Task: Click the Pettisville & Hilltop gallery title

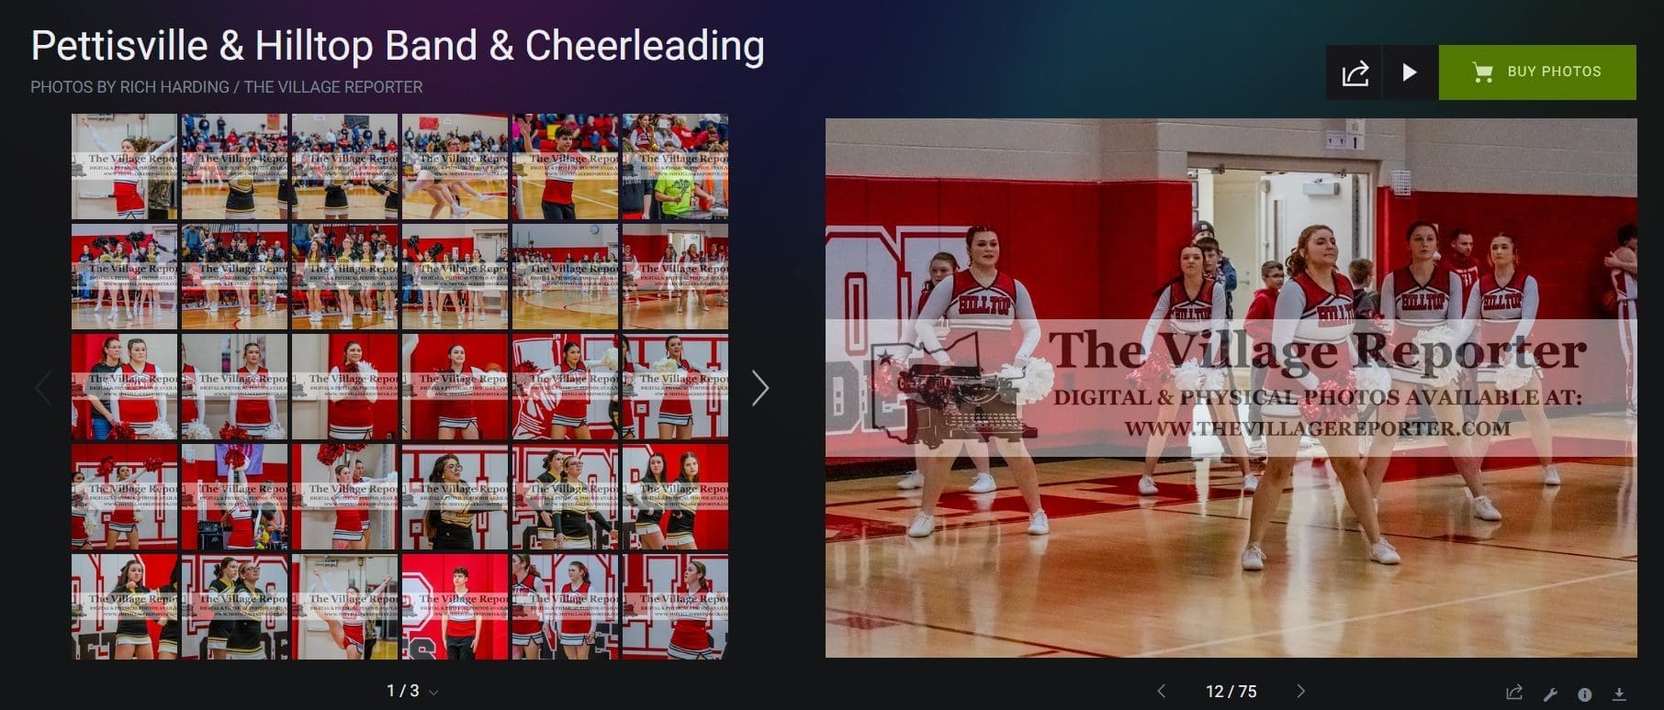Action: tap(398, 46)
